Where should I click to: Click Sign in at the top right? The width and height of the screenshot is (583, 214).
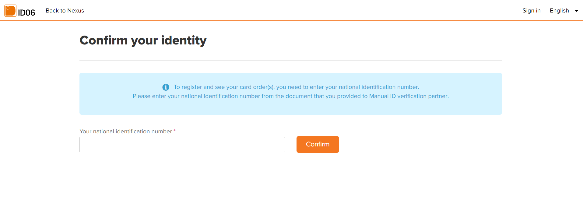click(x=531, y=11)
